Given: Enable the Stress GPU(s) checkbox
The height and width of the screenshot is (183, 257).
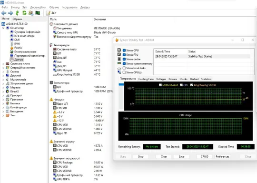Looking at the screenshot, I should [124, 72].
